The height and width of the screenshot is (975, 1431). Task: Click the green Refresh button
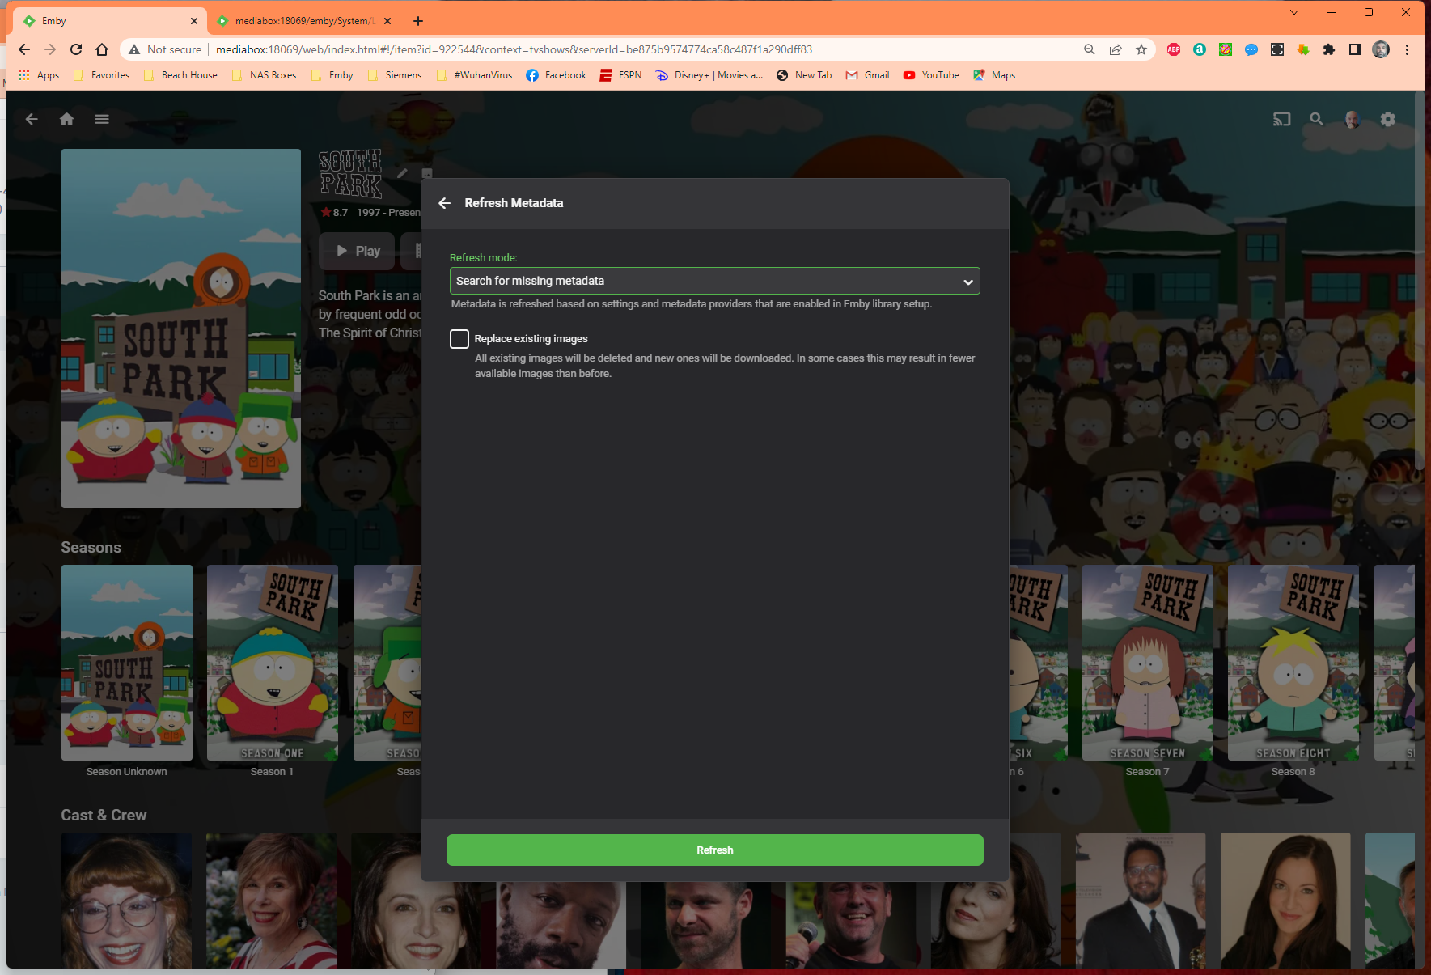pyautogui.click(x=714, y=850)
